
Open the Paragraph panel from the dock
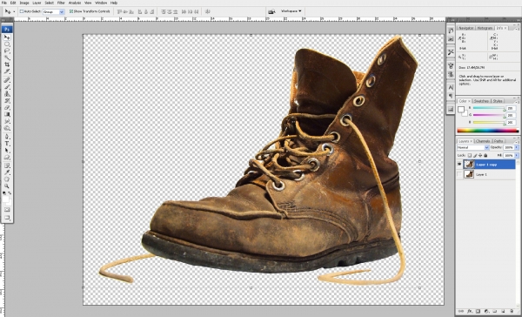click(x=451, y=96)
